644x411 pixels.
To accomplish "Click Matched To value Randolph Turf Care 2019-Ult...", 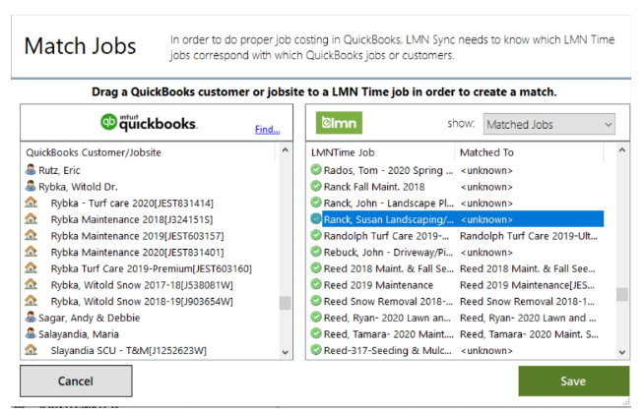I will tap(529, 236).
